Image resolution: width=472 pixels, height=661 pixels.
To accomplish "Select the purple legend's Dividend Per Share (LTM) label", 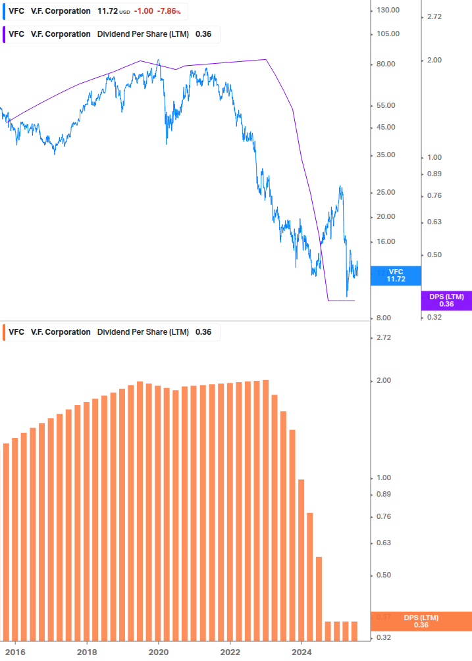I will coord(143,35).
